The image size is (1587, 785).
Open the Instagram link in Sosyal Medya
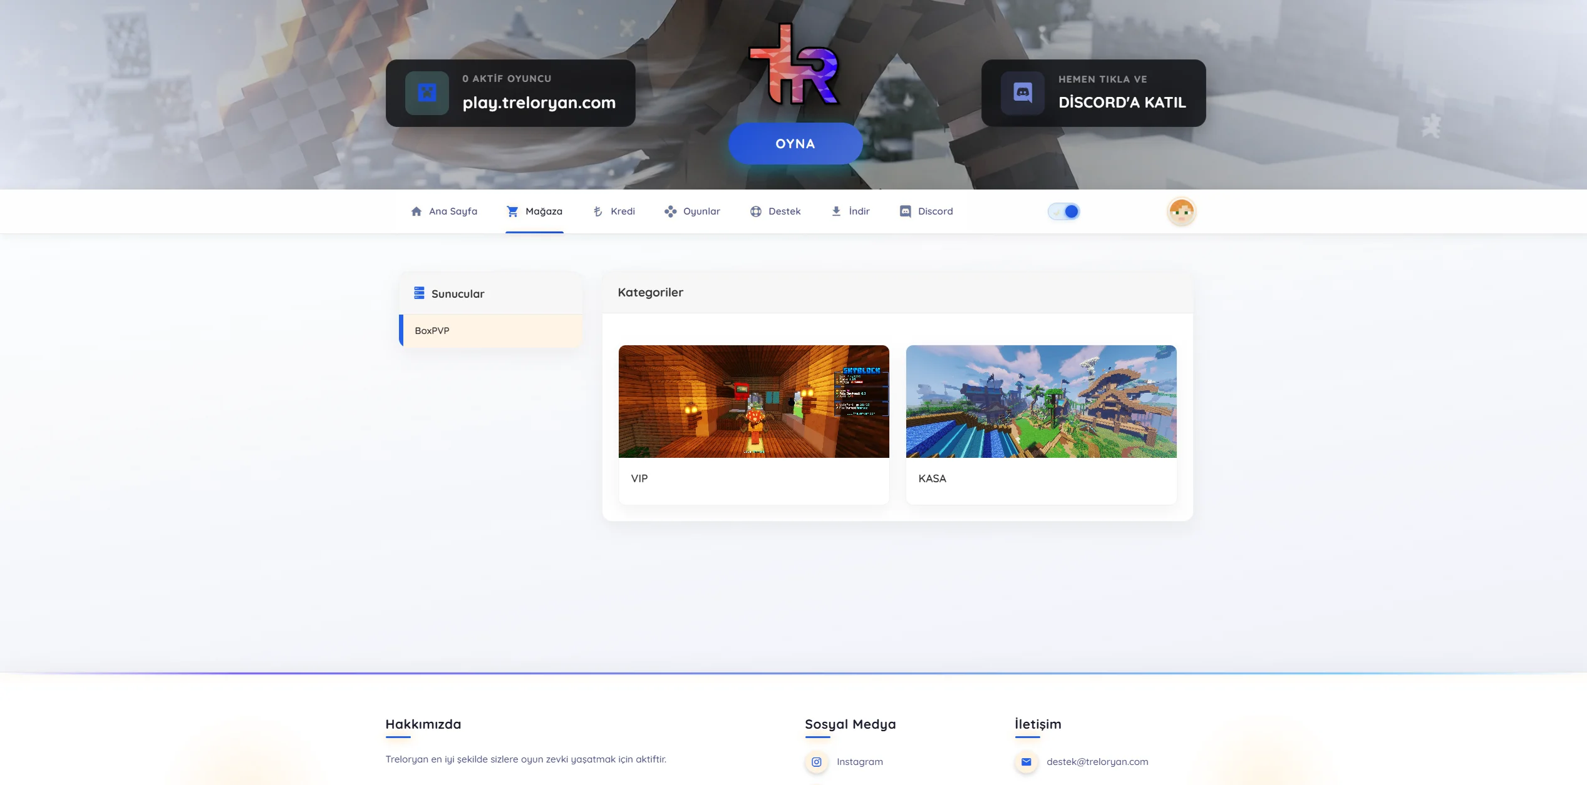tap(860, 762)
